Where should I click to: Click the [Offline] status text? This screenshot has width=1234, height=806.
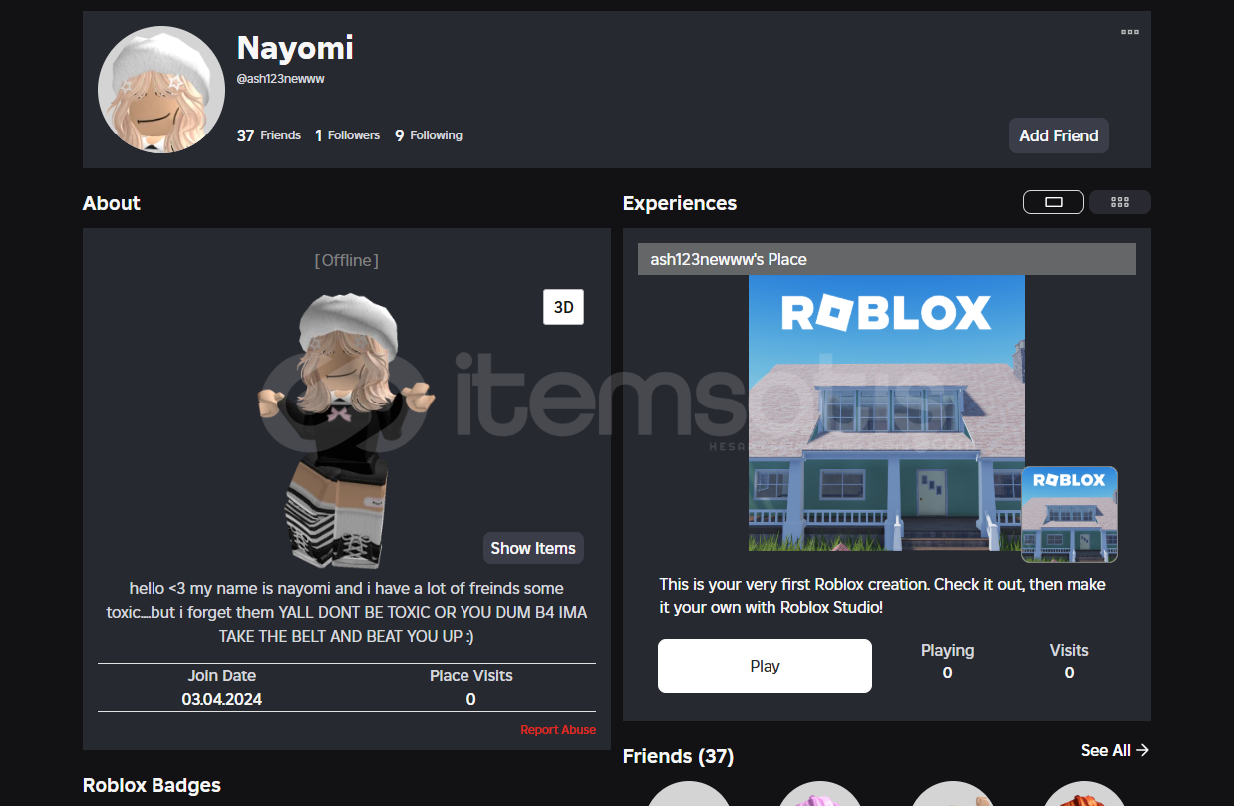click(x=347, y=260)
